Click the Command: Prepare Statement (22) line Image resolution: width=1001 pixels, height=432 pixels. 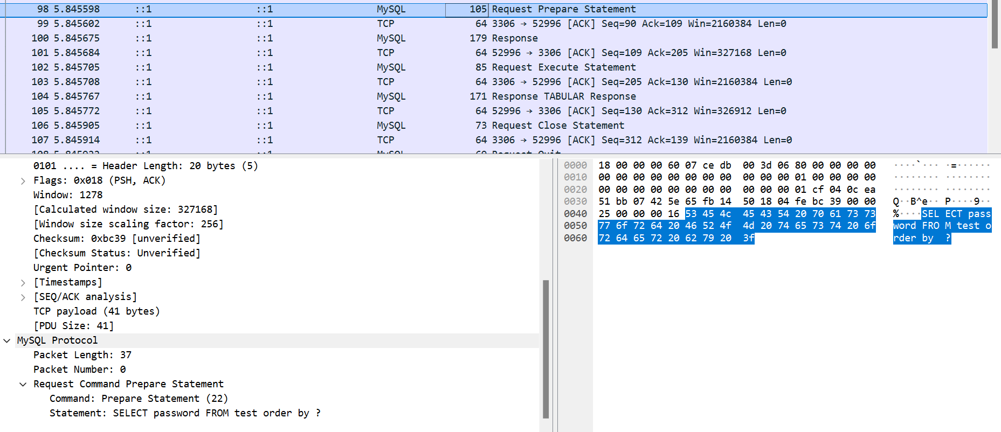(139, 399)
